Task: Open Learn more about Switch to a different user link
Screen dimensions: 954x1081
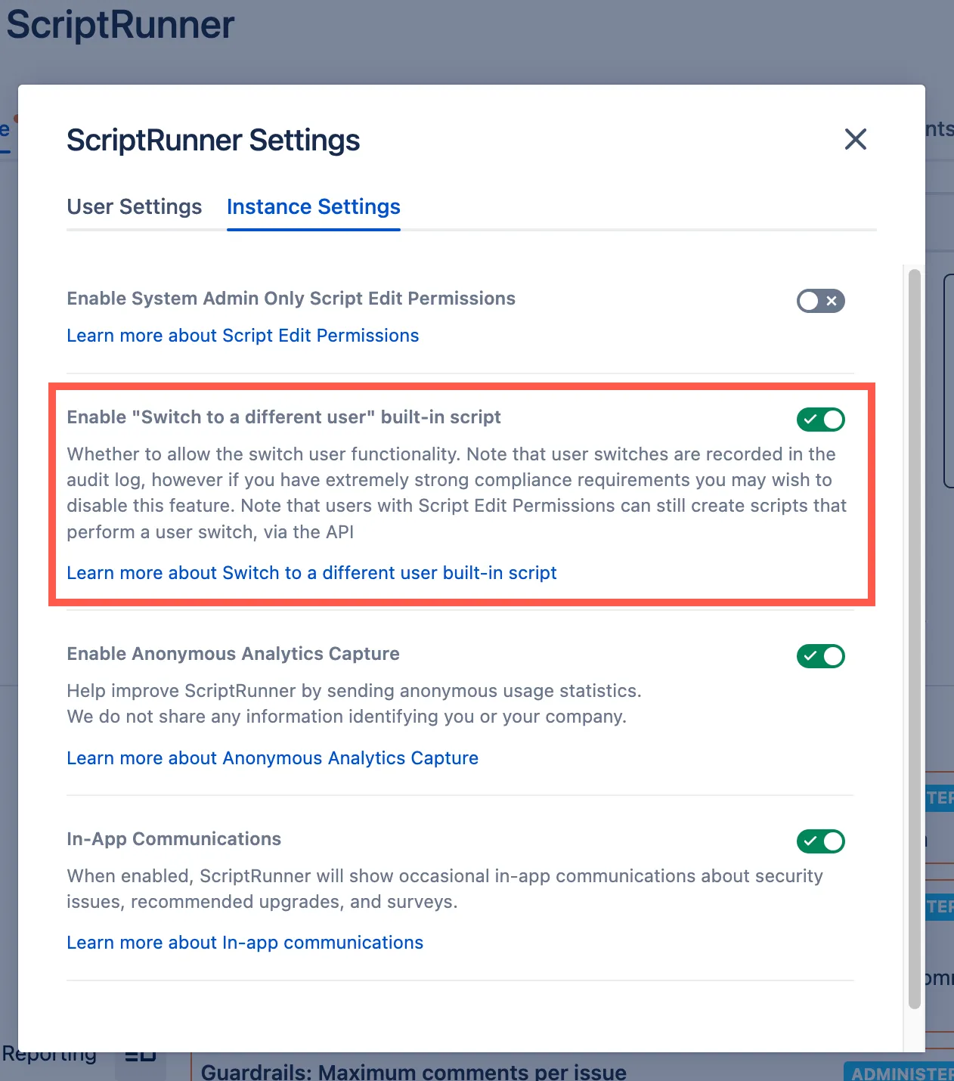Action: pos(311,573)
